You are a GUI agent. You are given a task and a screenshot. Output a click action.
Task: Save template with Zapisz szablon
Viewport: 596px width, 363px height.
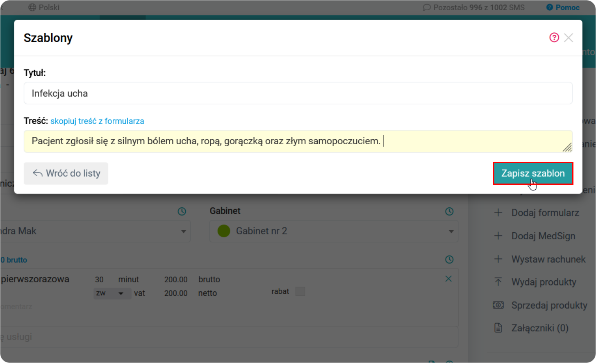tap(533, 173)
